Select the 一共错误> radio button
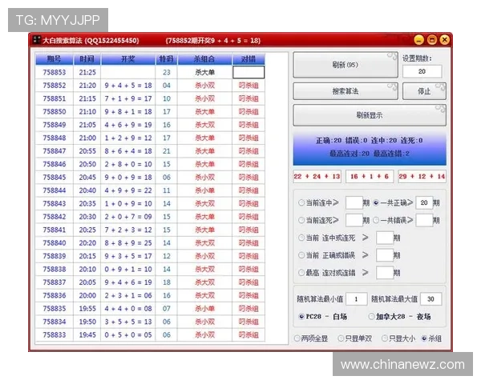Image resolution: width=481 pixels, height=384 pixels. 376,220
